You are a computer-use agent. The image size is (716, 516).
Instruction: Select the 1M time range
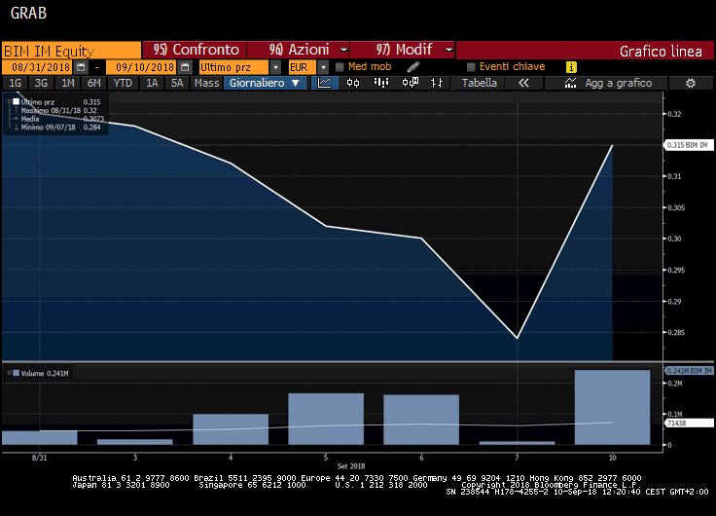coord(67,83)
